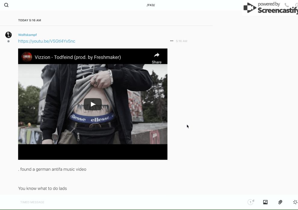Click the 5:16 AM message timestamp
Screen dimensions: 298x210
coord(182,41)
